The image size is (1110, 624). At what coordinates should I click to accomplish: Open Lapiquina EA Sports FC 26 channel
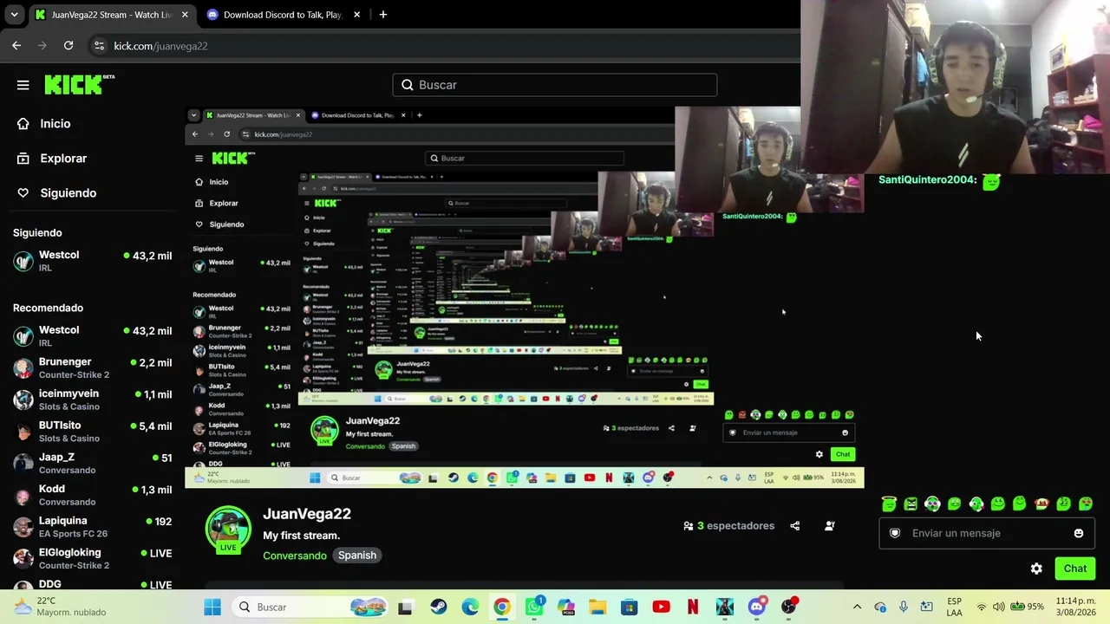tap(92, 527)
